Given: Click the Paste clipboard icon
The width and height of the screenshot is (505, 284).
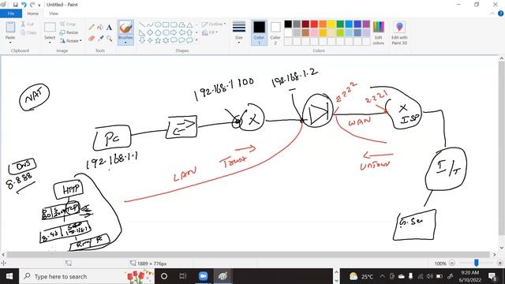Looking at the screenshot, I should point(10,28).
